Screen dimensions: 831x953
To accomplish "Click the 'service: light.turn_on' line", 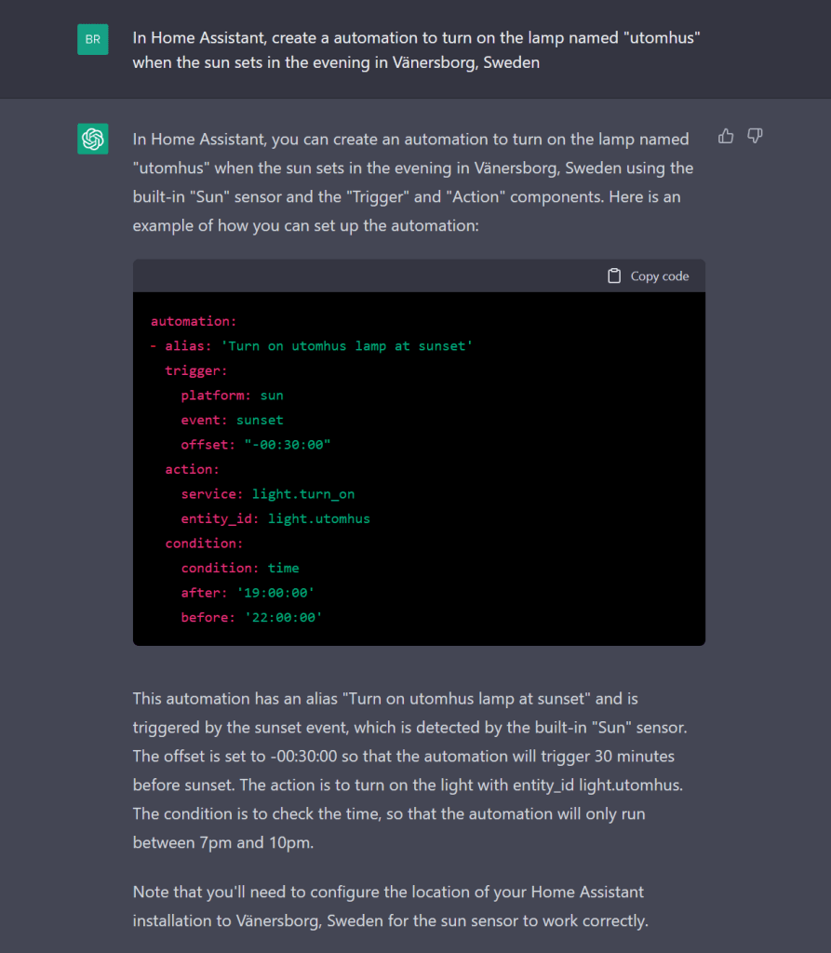I will coord(267,494).
